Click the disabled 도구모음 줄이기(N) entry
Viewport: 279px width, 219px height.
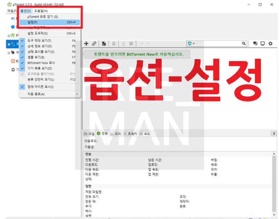50,74
